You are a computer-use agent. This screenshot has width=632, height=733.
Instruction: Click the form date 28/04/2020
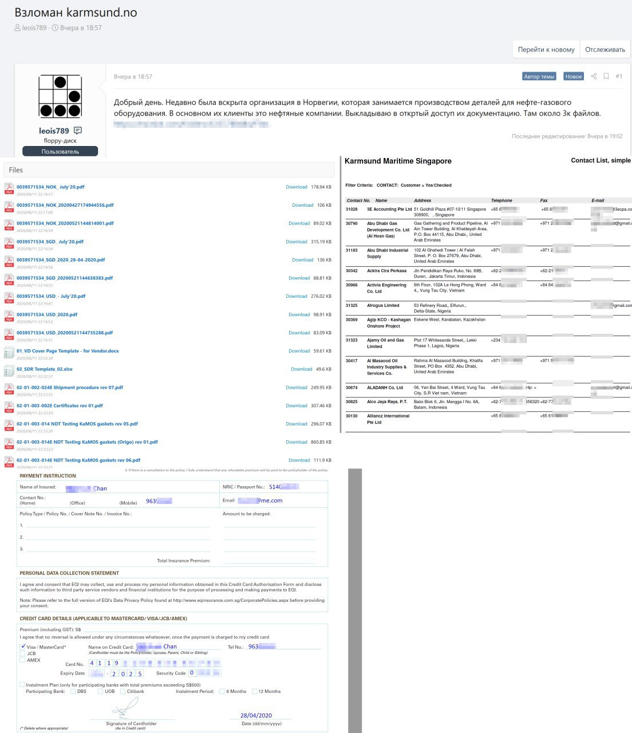point(256,715)
